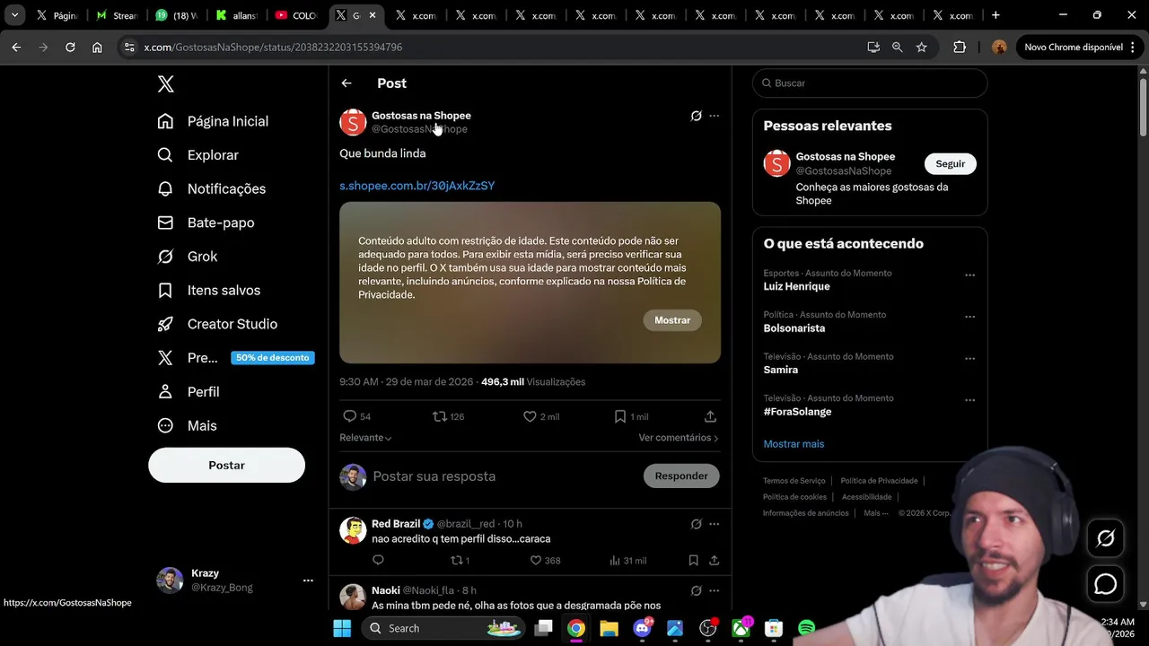
Task: Expand the Relevante sort dropdown
Action: (365, 438)
